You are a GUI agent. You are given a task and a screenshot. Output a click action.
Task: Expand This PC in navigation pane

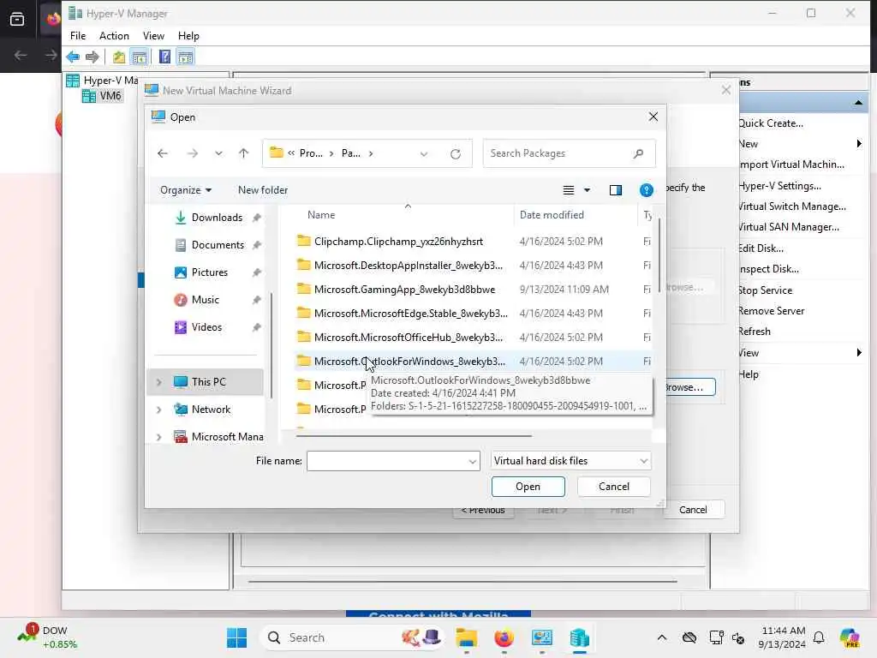[158, 382]
